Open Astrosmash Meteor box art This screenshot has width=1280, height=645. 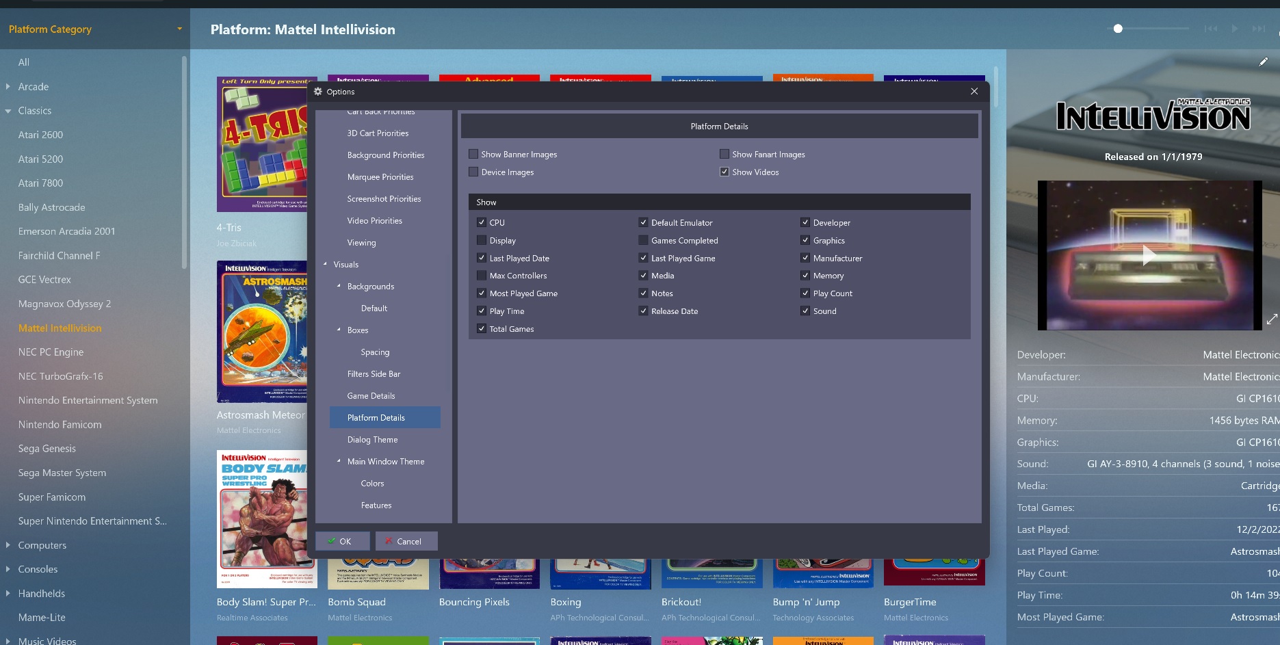[x=263, y=332]
